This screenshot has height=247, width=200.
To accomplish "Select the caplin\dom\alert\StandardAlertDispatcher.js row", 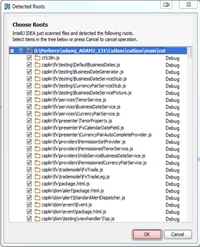I will coord(98,198).
